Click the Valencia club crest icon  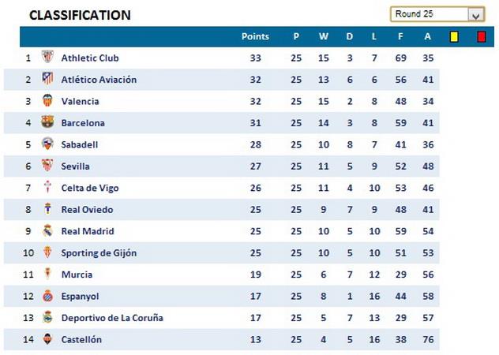click(47, 101)
